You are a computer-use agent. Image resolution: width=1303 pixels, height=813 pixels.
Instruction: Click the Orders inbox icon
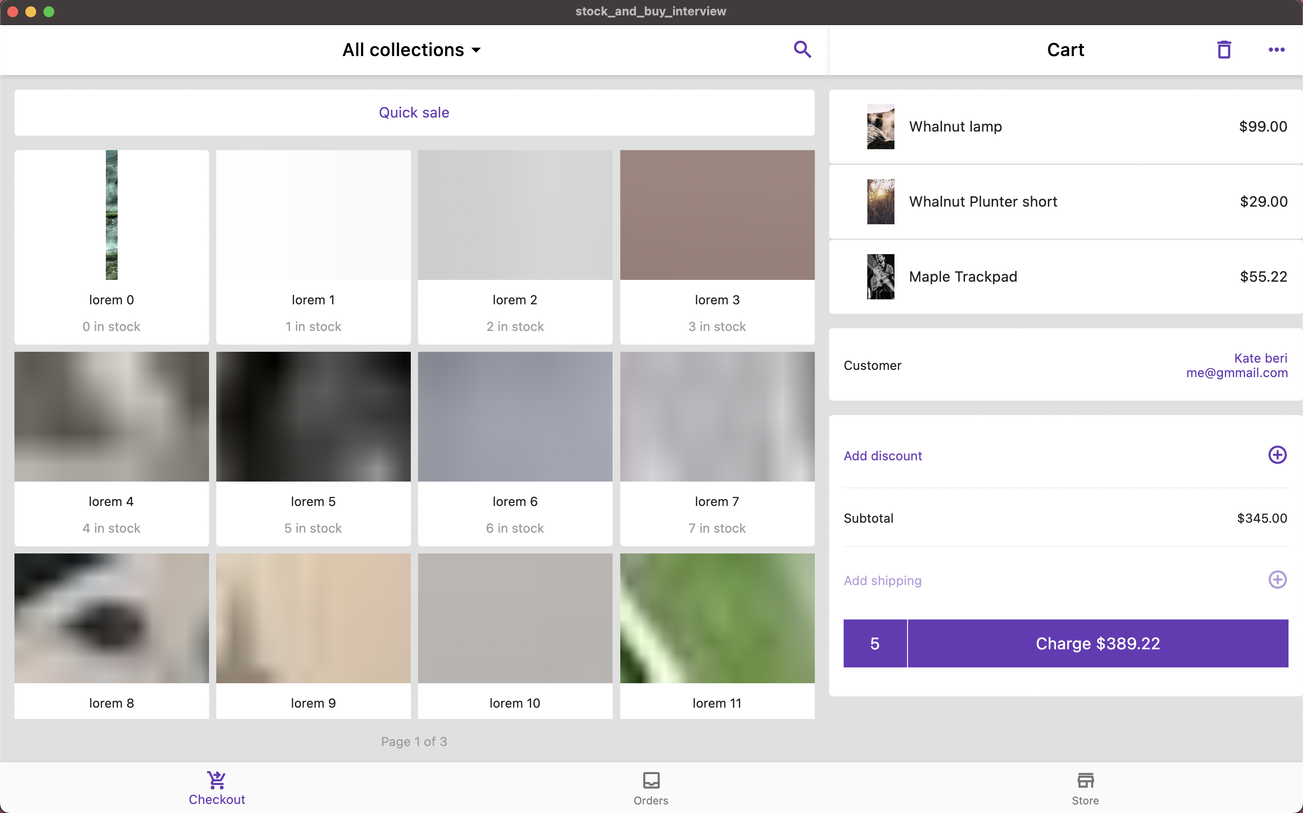tap(651, 780)
